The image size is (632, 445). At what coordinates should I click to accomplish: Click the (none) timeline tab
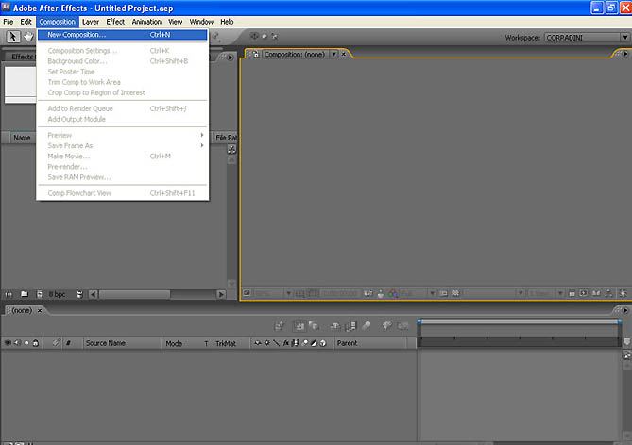point(20,309)
